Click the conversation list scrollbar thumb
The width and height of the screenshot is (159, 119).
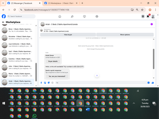(x=36, y=72)
